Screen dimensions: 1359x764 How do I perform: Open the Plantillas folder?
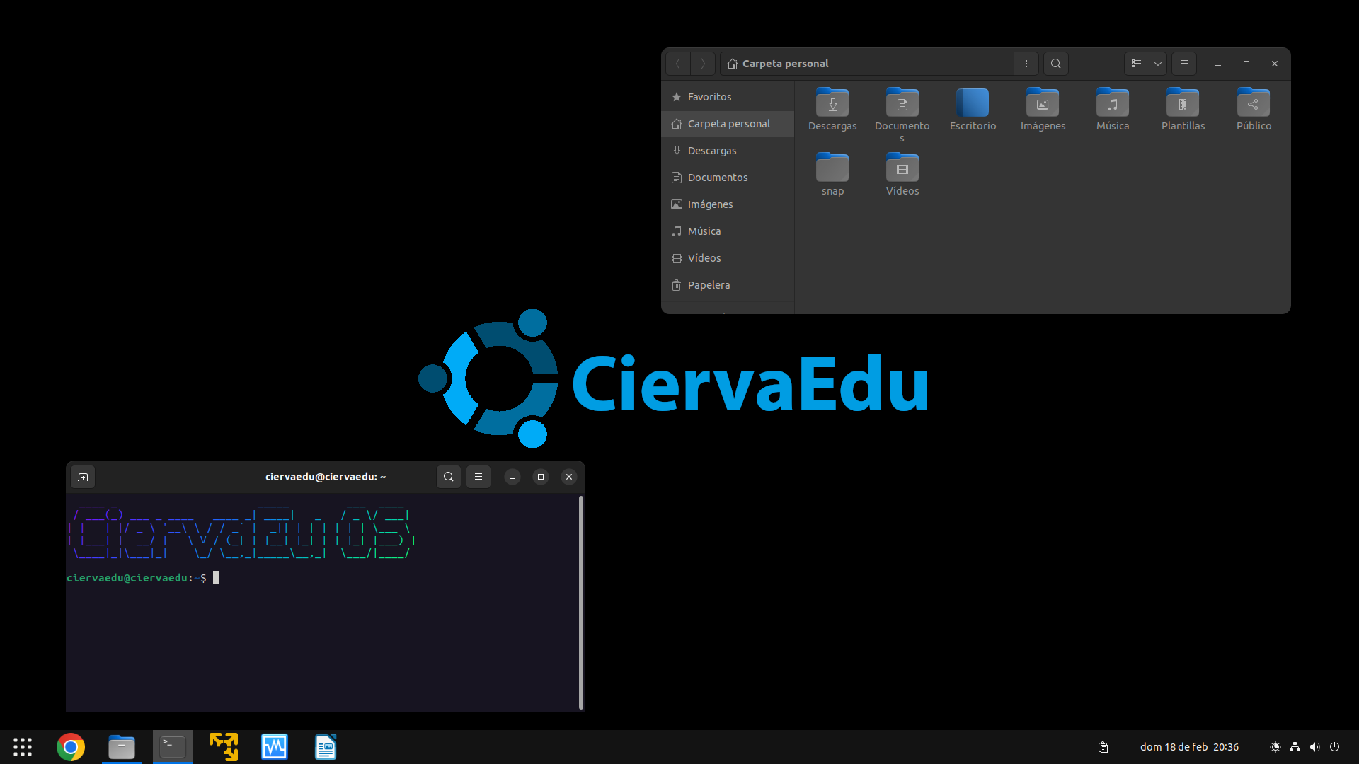tap(1183, 110)
